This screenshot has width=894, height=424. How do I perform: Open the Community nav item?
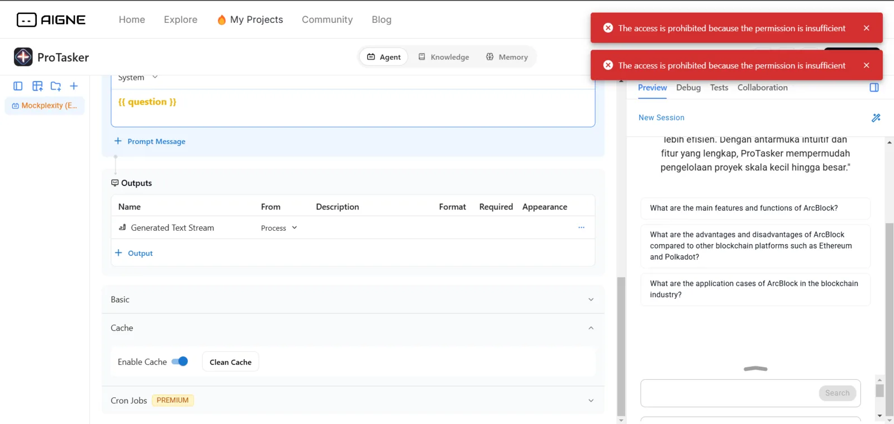[x=327, y=20]
